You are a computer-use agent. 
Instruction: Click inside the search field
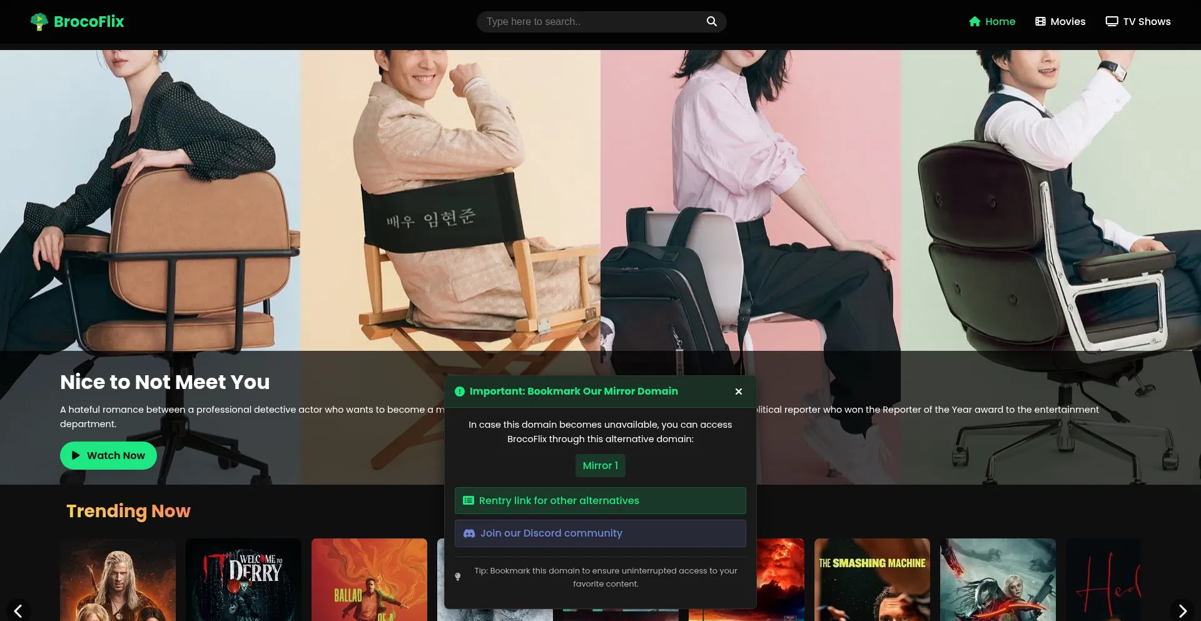(582, 21)
